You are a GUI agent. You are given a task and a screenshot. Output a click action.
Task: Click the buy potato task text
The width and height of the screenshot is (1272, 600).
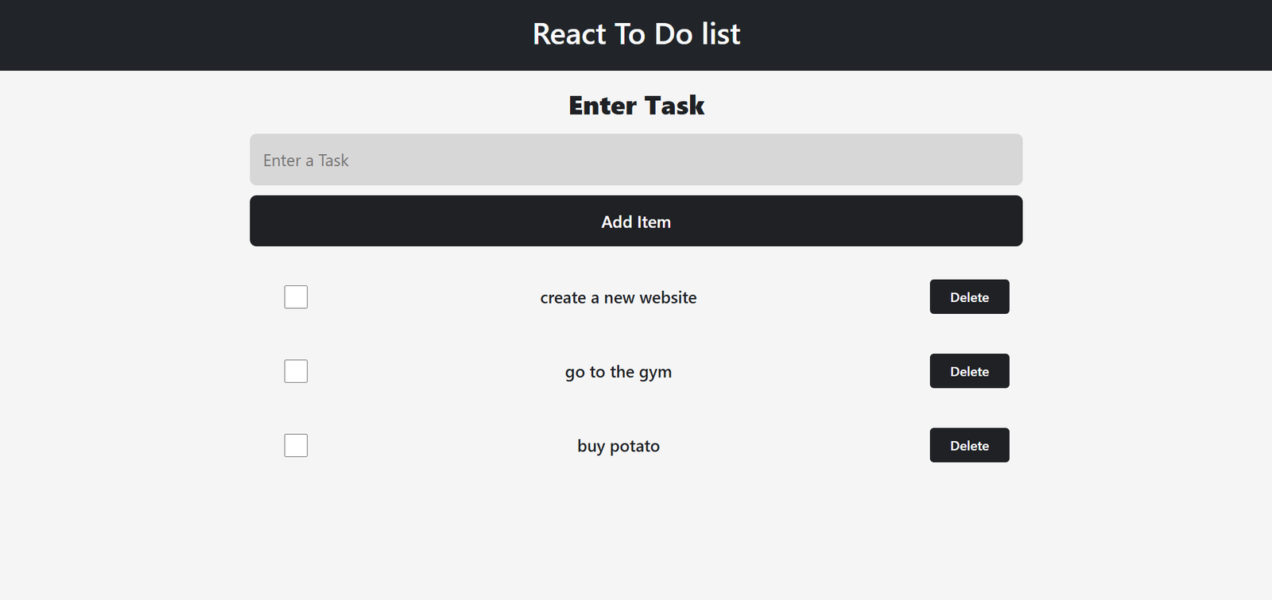click(x=619, y=446)
